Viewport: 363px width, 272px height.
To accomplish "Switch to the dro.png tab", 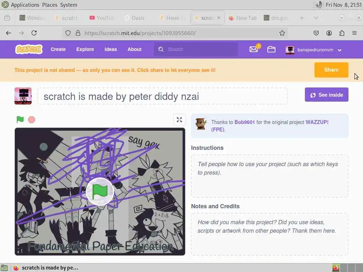I will coord(276,18).
